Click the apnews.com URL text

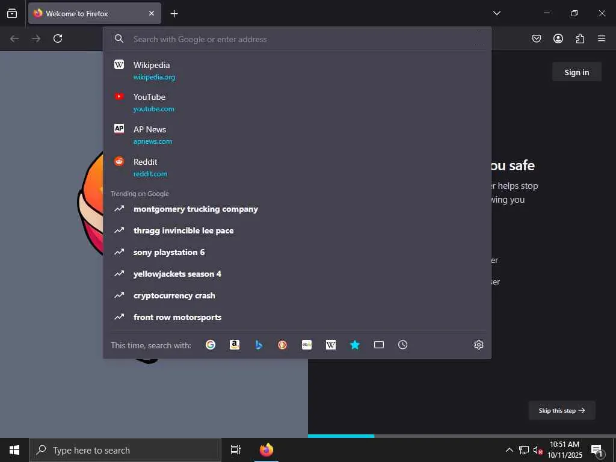(x=152, y=141)
